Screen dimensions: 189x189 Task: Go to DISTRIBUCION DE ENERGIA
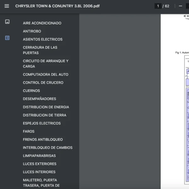[46, 107]
